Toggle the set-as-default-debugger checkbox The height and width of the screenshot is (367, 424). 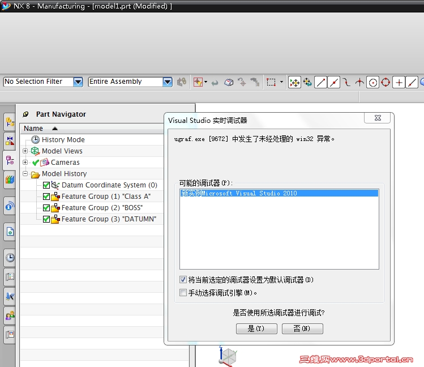(x=183, y=279)
